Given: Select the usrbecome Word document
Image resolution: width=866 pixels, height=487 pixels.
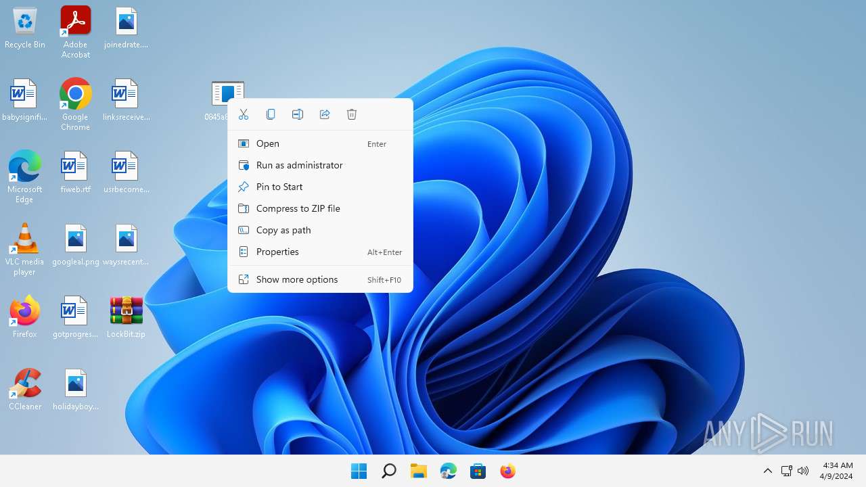Looking at the screenshot, I should click(x=127, y=173).
